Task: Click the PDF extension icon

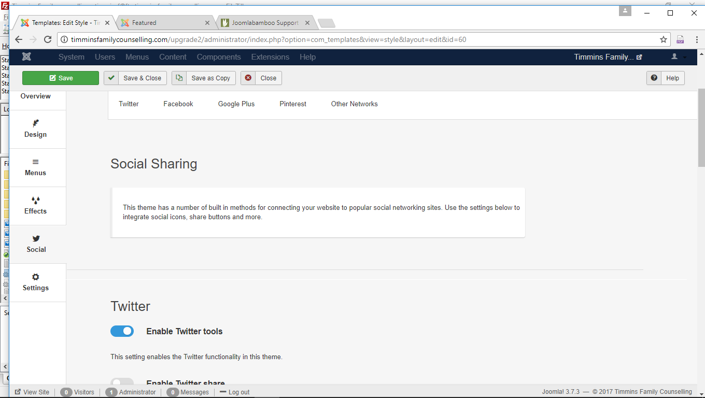Action: [x=680, y=39]
